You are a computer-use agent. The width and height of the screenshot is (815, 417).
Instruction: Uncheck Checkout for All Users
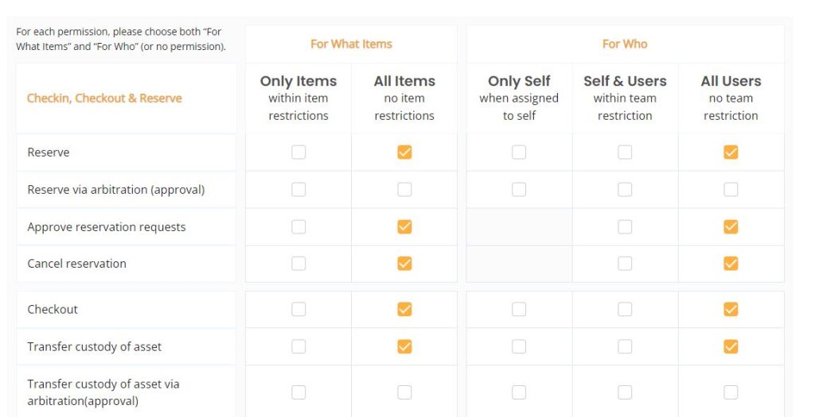coord(731,309)
